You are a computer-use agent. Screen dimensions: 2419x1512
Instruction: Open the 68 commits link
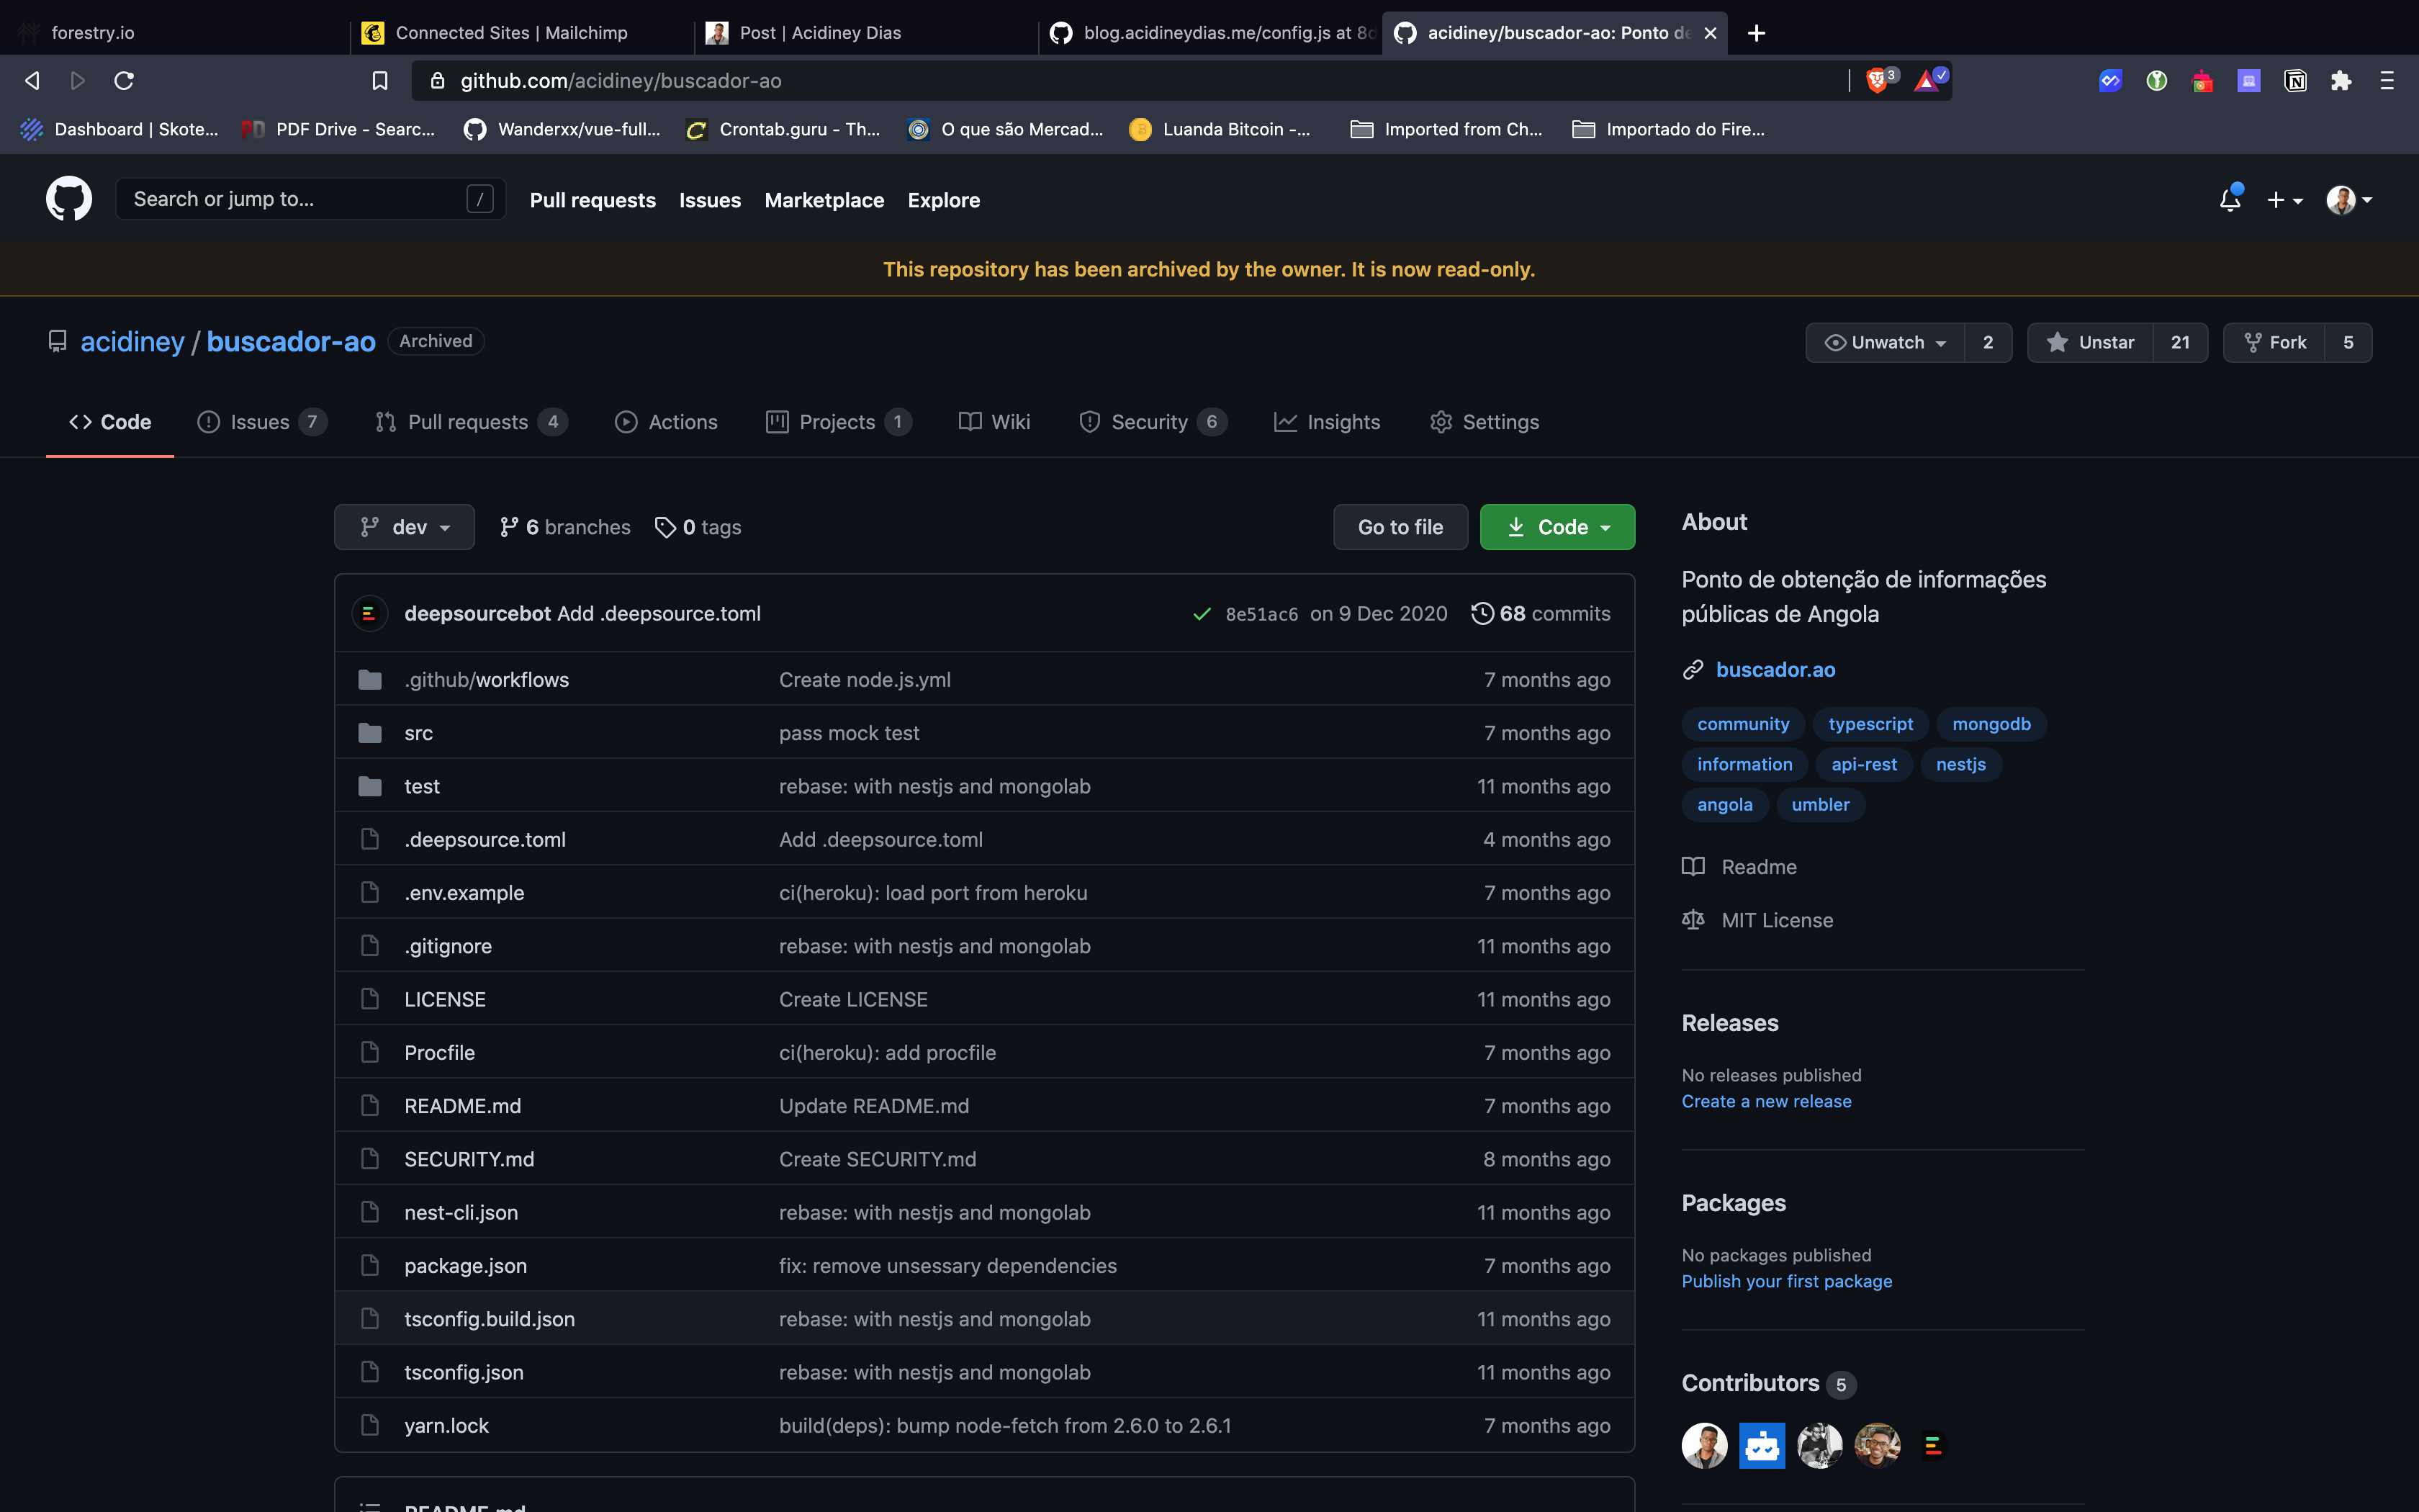click(1541, 613)
